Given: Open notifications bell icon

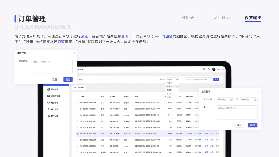Looking at the screenshot, I should coord(209,69).
